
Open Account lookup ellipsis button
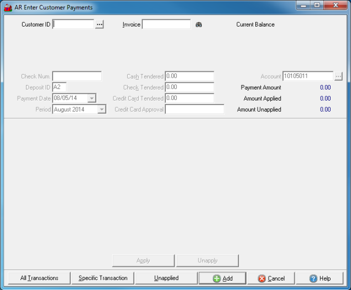click(x=338, y=76)
